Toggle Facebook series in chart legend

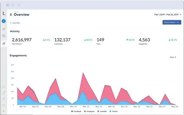[x=76, y=111]
